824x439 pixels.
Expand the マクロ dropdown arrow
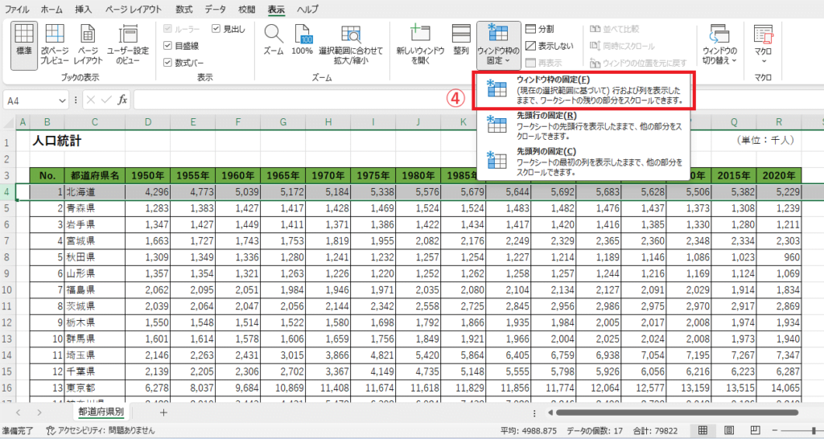pos(763,61)
